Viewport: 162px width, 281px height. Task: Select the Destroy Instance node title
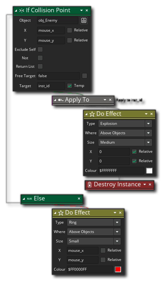(117, 184)
